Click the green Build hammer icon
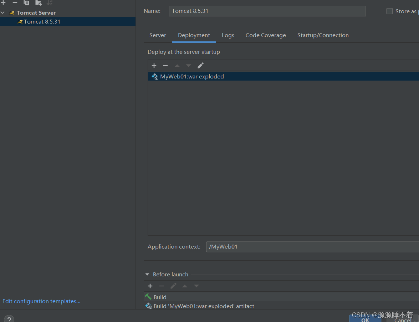 148,297
